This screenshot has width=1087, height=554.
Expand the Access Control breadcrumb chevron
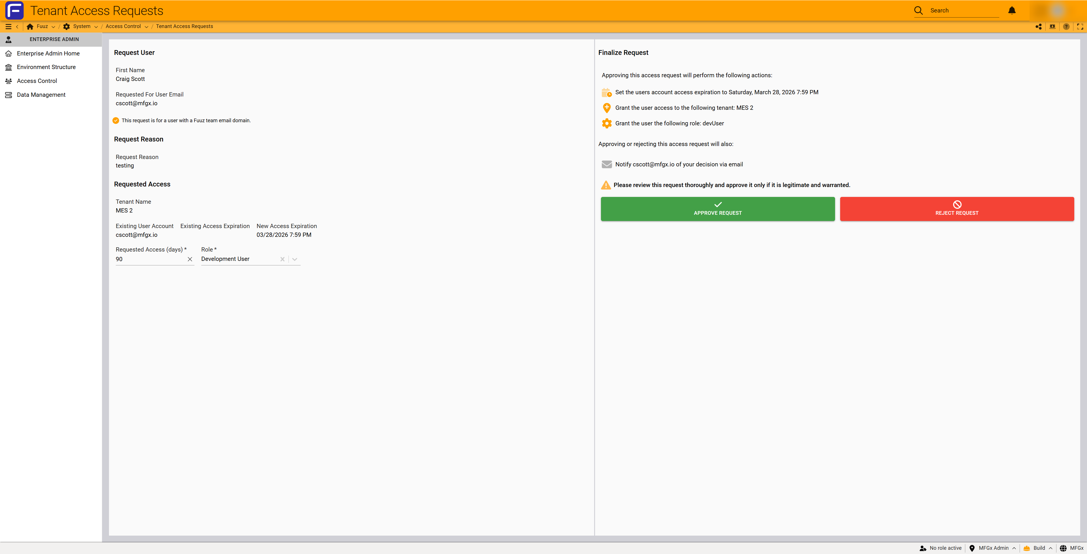click(x=146, y=27)
